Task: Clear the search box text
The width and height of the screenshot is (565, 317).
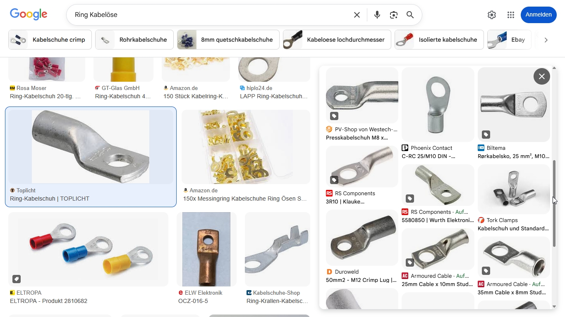Action: (x=357, y=15)
